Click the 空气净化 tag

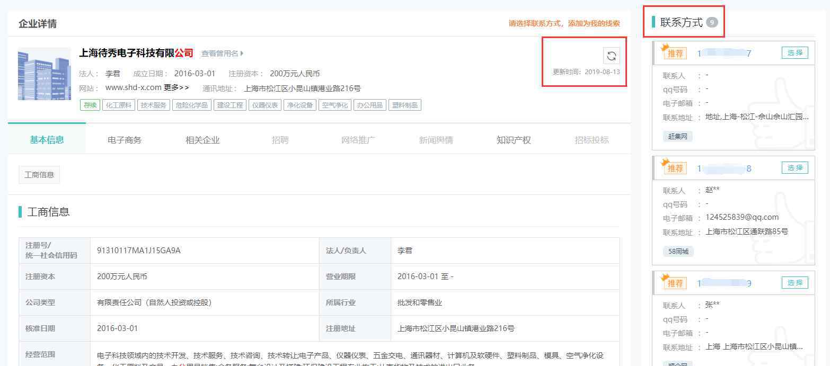pyautogui.click(x=335, y=105)
